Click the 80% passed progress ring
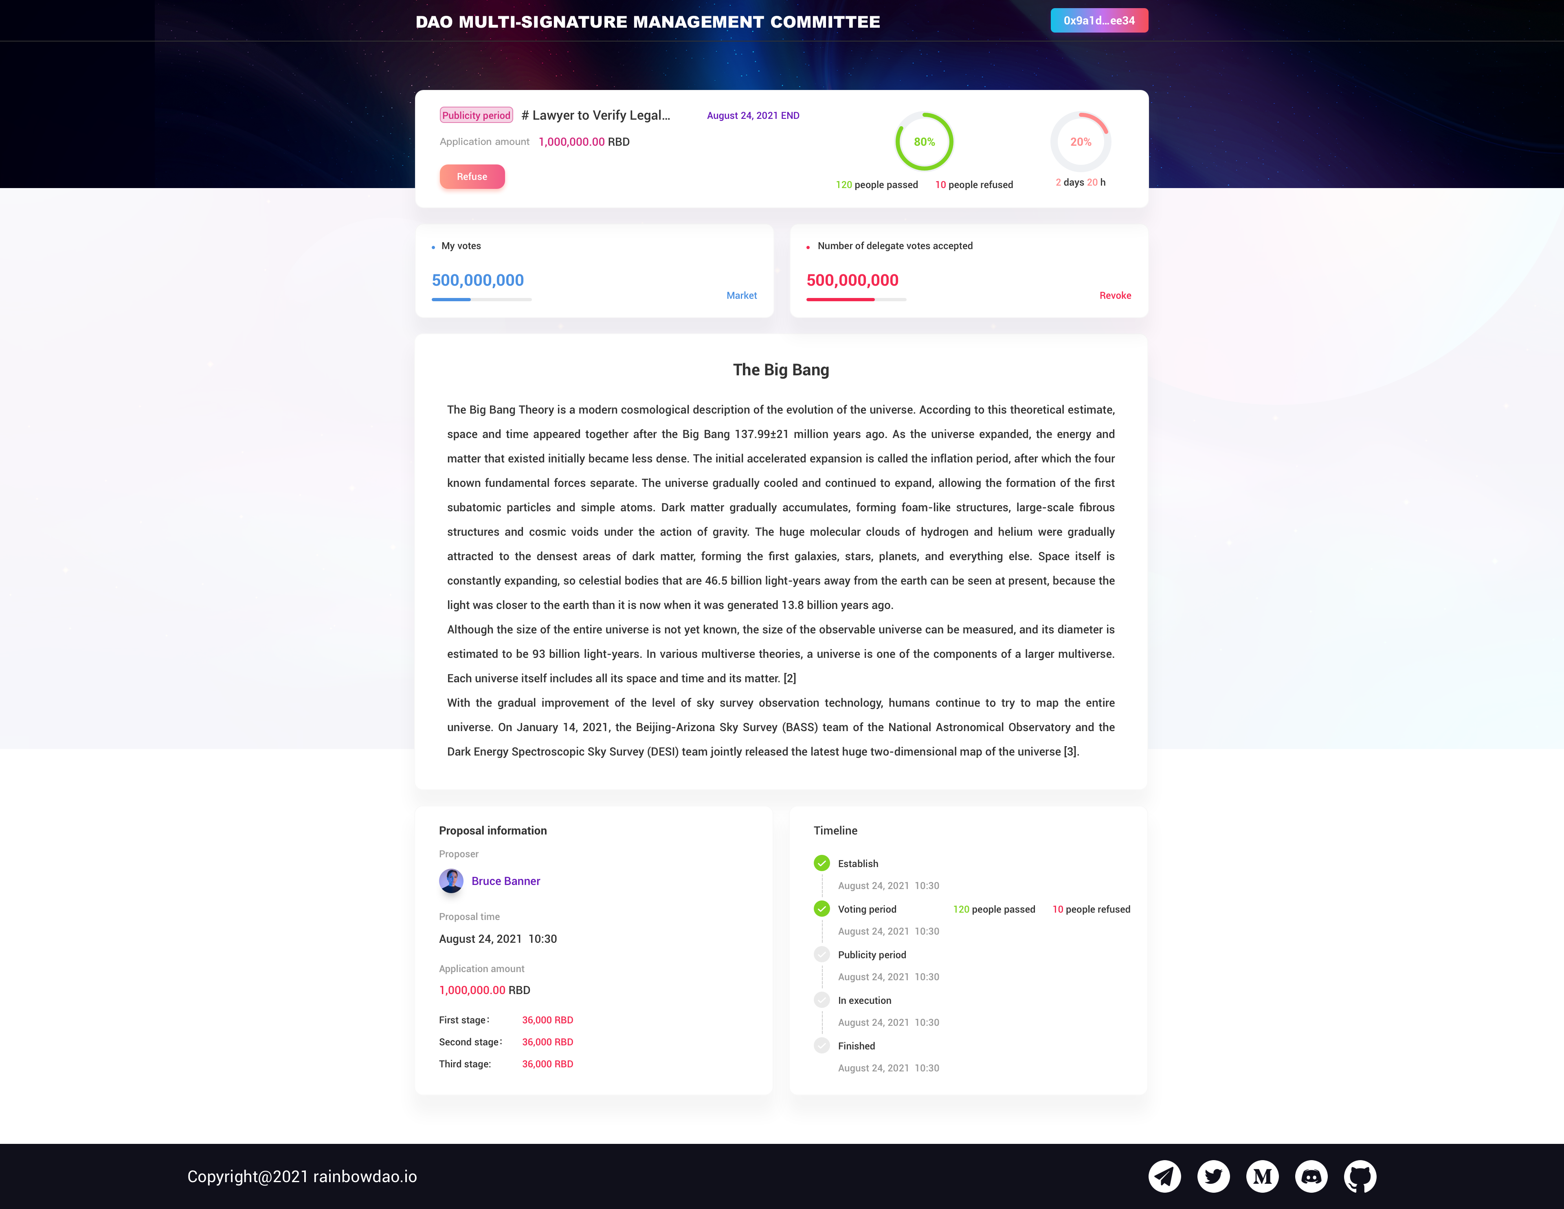 [925, 142]
